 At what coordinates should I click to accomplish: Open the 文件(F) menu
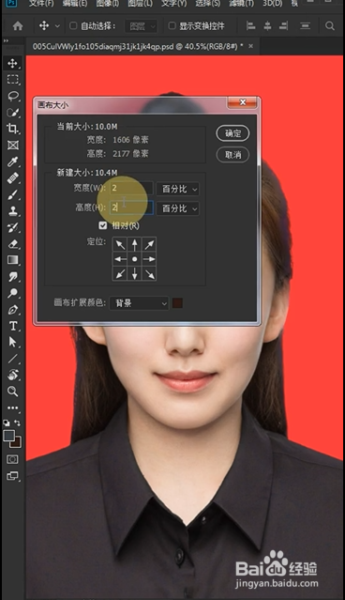coord(41,4)
